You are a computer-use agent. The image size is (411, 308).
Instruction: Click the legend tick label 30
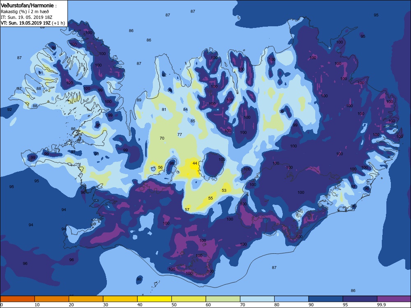point(106,305)
